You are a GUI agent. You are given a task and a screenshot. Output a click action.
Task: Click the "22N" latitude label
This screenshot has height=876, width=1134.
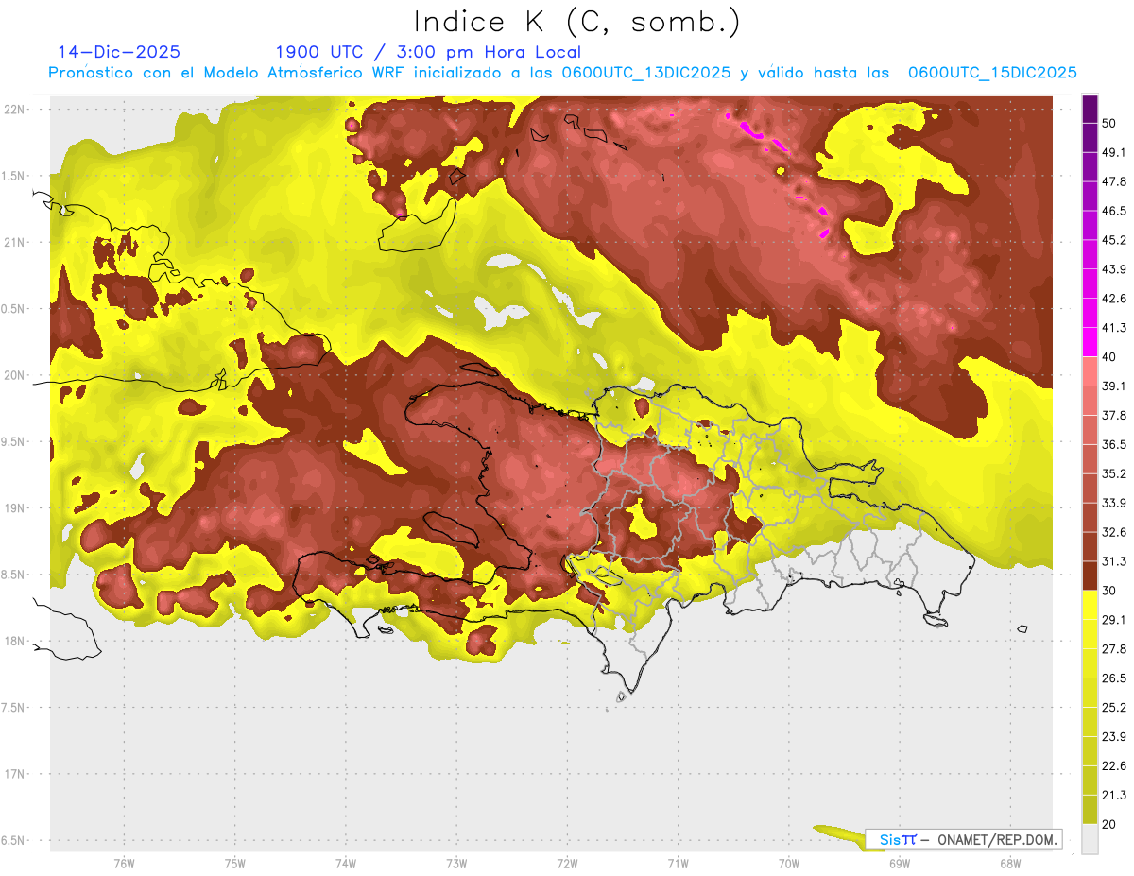click(16, 109)
